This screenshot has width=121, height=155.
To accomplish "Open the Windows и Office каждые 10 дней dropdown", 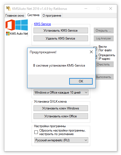I will coord(61,93).
